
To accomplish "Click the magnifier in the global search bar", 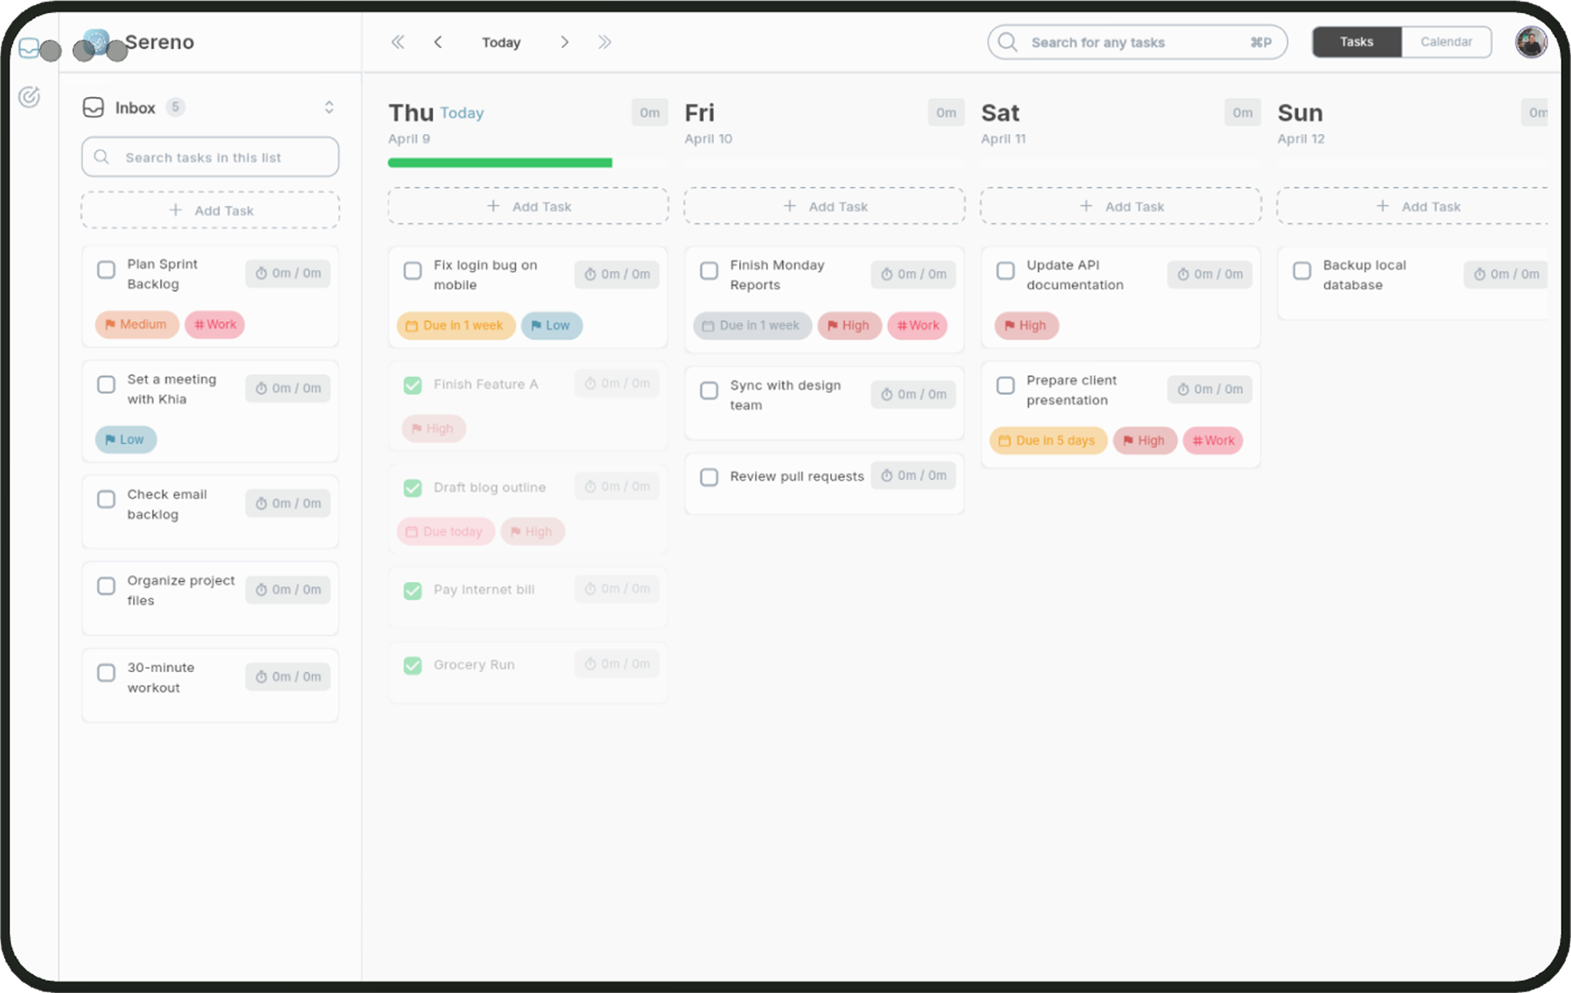I will point(1007,42).
